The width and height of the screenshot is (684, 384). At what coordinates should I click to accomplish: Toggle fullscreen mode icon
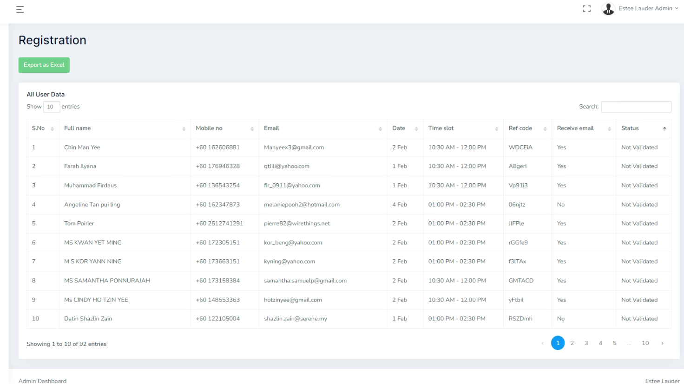tap(587, 9)
